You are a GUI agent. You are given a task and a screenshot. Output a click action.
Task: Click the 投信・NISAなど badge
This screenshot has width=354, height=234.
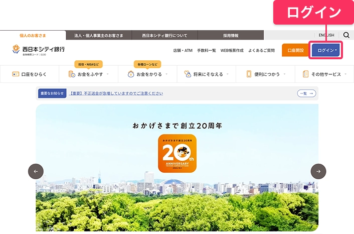88,64
